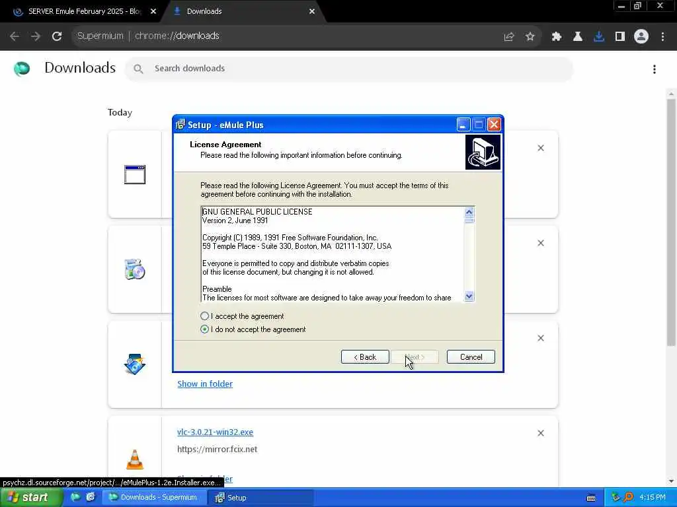
Task: Reload the downloads page
Action: pyautogui.click(x=57, y=36)
